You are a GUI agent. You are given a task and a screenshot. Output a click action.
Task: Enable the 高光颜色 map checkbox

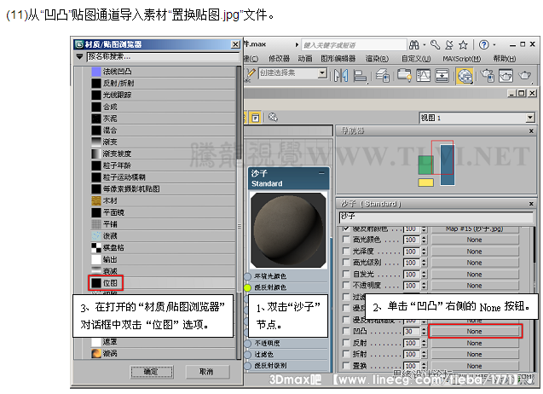[345, 240]
